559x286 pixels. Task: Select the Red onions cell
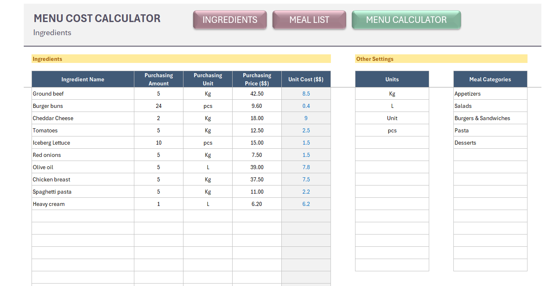point(83,155)
